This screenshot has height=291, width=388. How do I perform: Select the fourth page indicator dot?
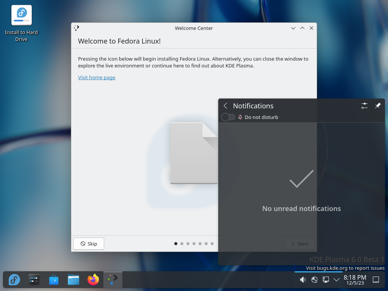tap(194, 244)
